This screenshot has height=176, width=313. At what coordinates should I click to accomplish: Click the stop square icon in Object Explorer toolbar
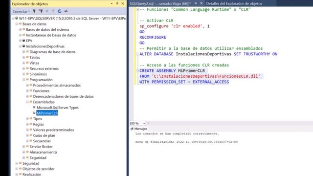pos(47,11)
